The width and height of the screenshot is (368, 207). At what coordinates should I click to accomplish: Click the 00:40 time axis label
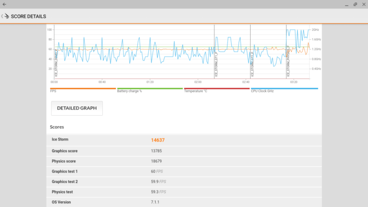102,82
